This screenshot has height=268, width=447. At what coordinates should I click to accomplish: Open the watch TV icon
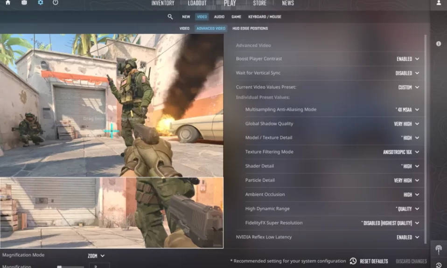pyautogui.click(x=24, y=2)
